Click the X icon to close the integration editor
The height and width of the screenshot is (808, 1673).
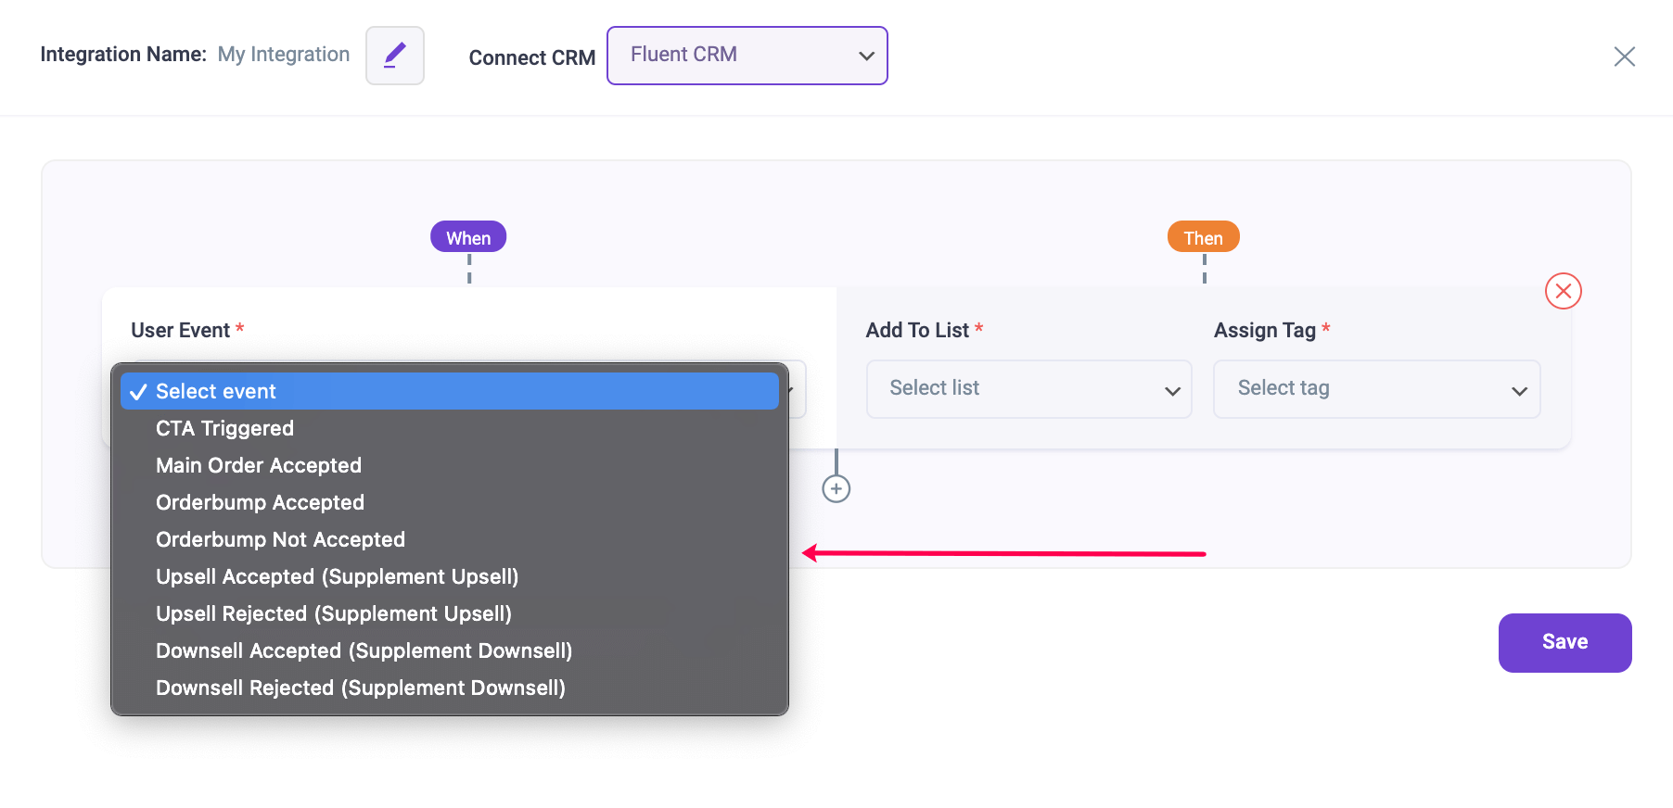pos(1625,57)
